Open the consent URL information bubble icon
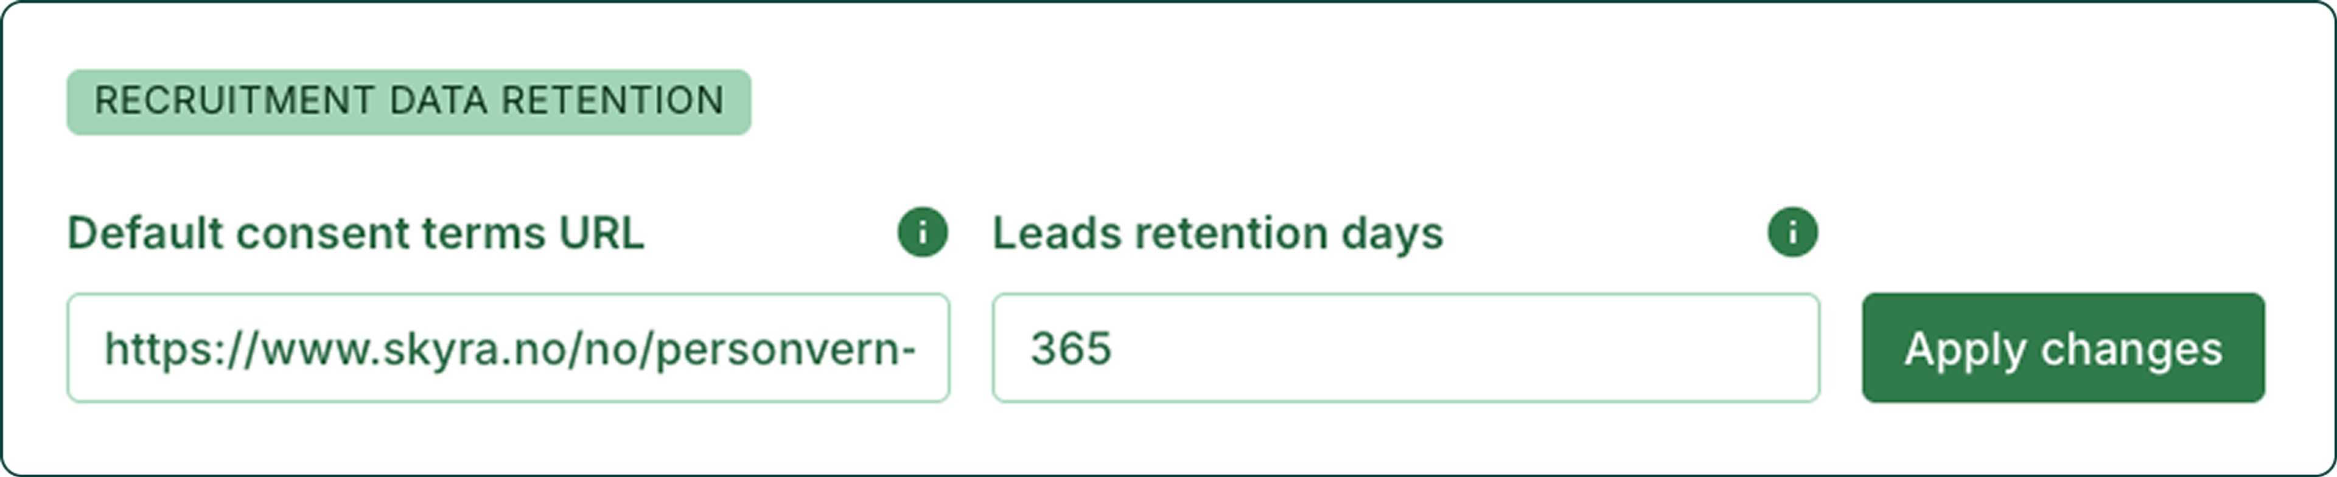Viewport: 2337px width, 477px height. coord(923,233)
